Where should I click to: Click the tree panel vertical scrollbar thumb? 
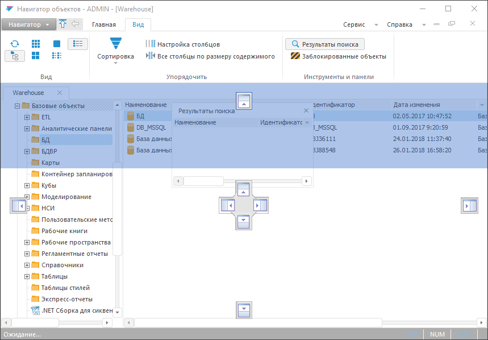118,182
